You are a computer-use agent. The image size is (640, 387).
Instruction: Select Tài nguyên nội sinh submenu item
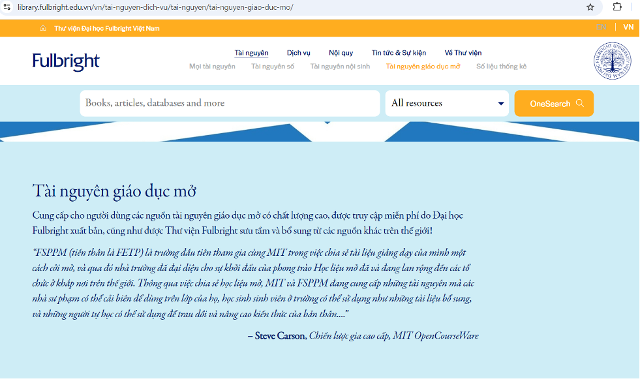(x=340, y=66)
